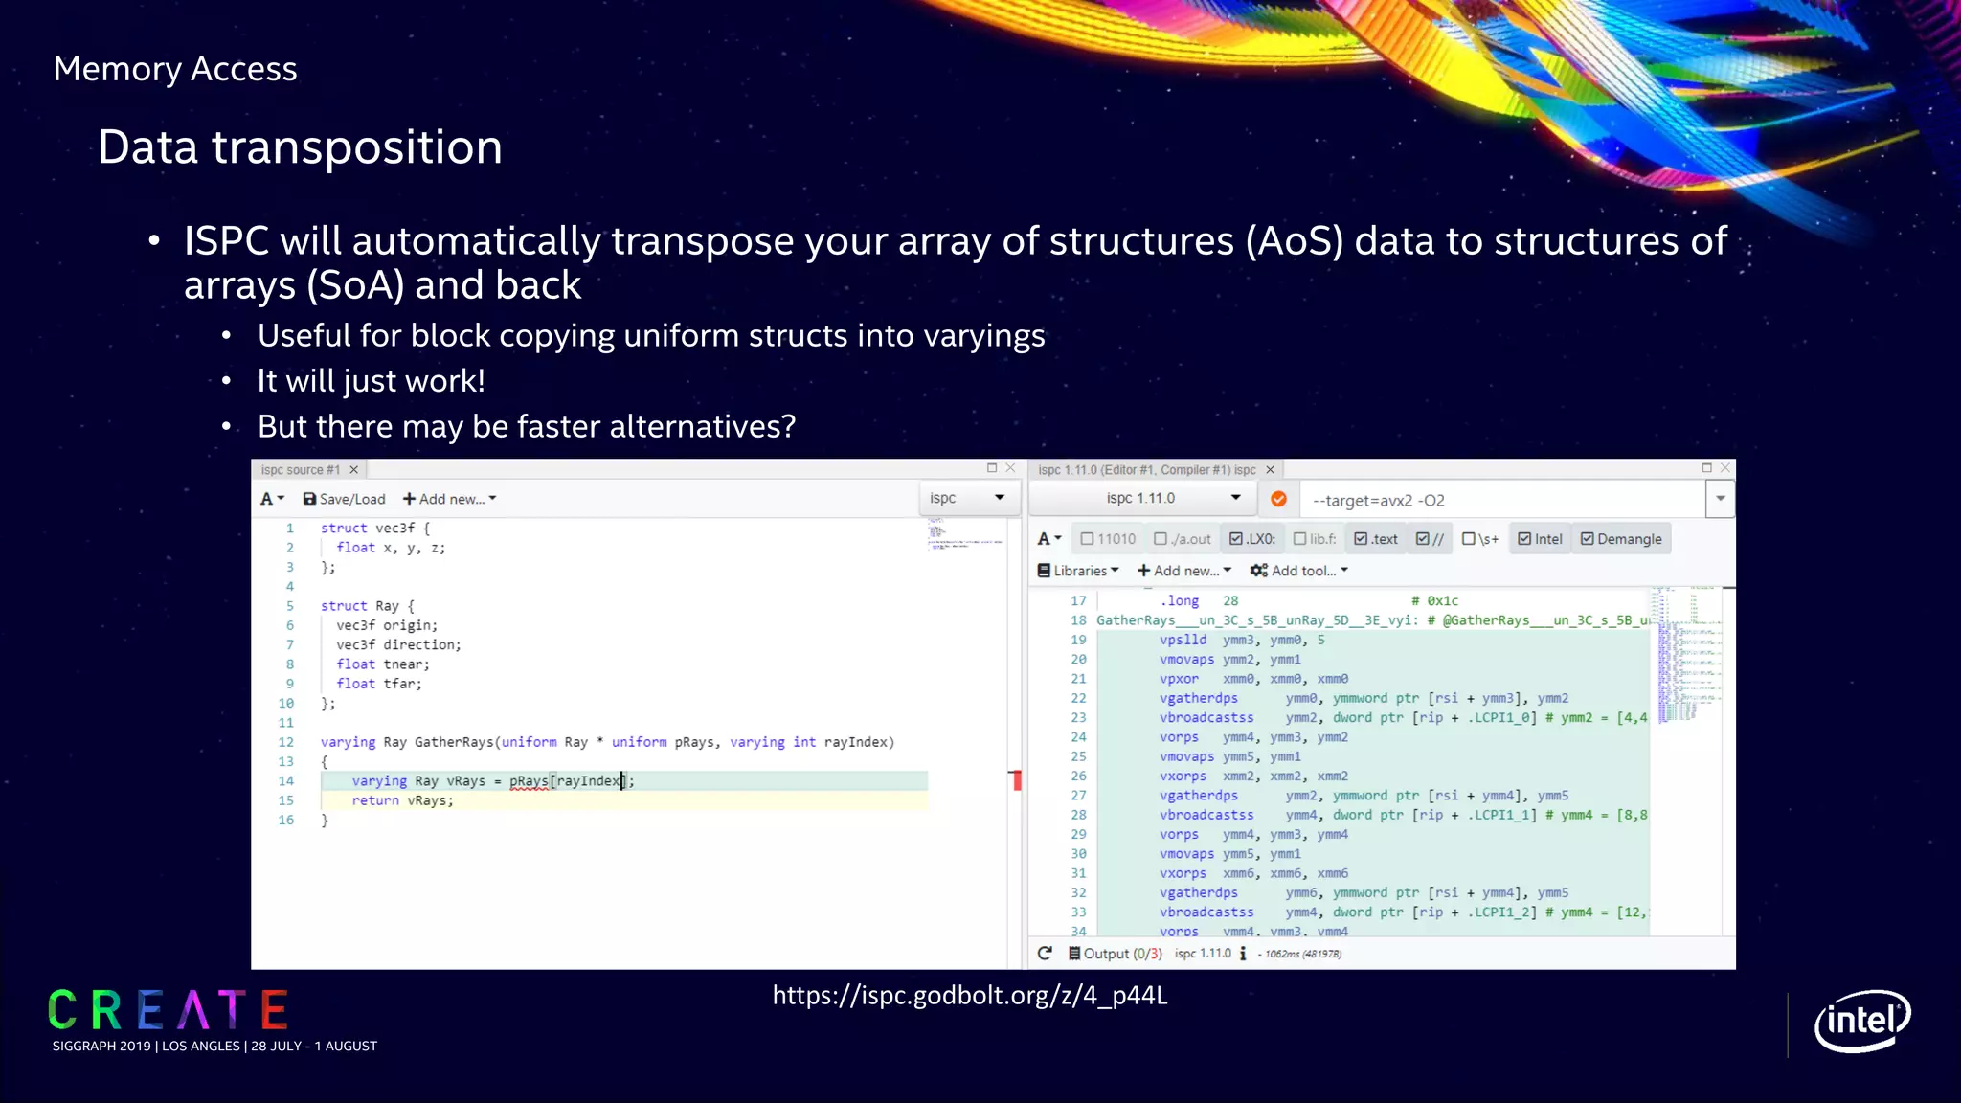Open the ispc 1.11.0 compiler version dropdown
Viewport: 1961px width, 1103px height.
click(1143, 498)
